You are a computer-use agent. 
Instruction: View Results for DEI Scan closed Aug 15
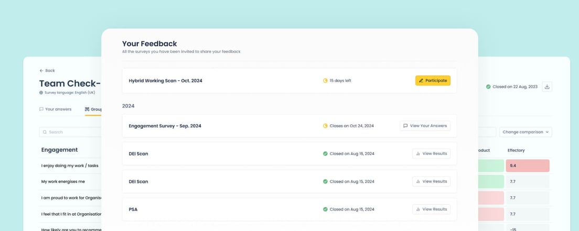pyautogui.click(x=431, y=182)
